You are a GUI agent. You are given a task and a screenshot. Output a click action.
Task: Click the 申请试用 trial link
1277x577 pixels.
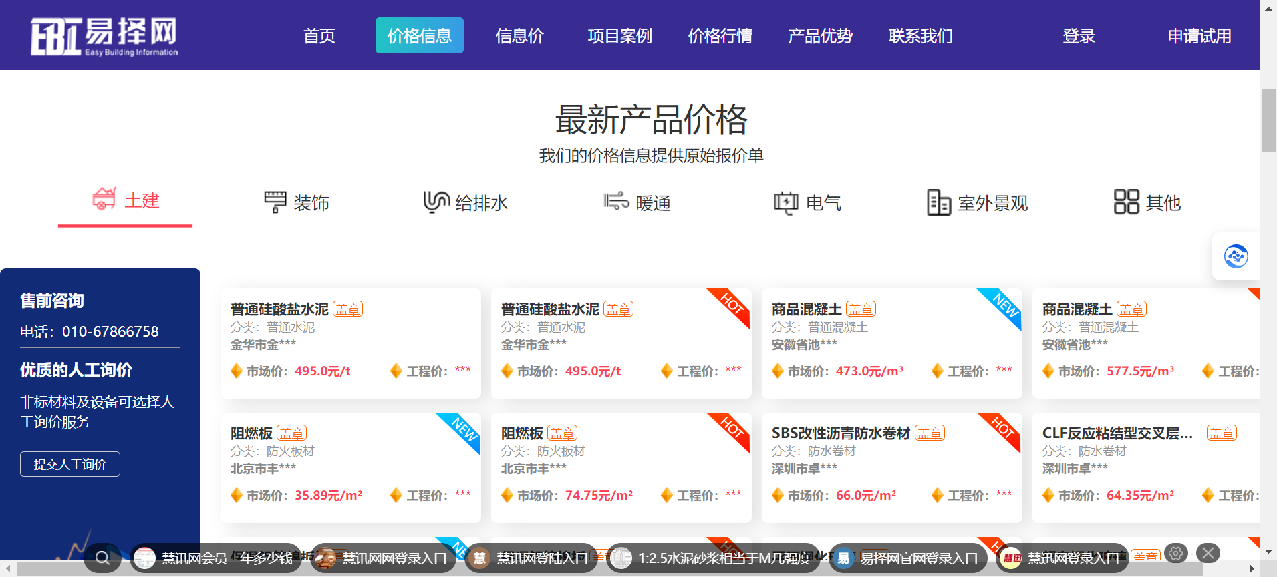(1199, 36)
